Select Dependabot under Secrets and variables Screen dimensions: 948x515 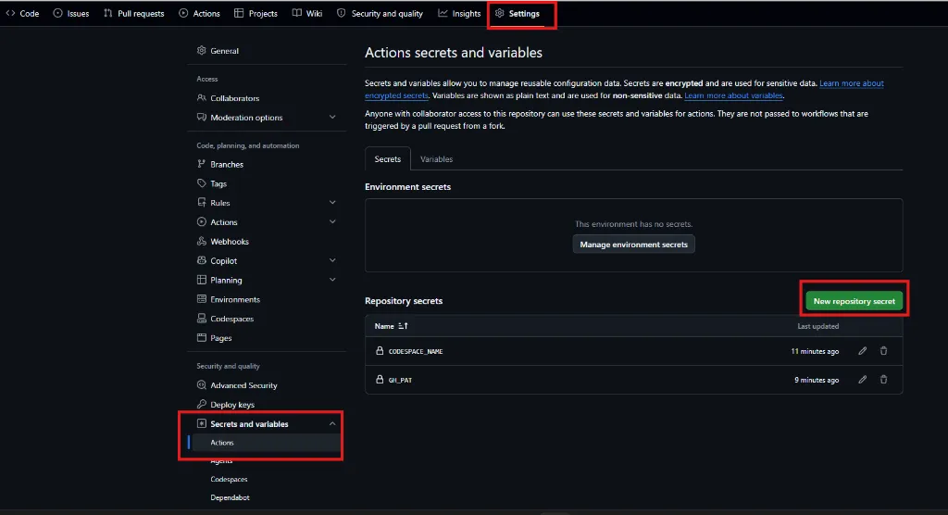[x=230, y=497]
